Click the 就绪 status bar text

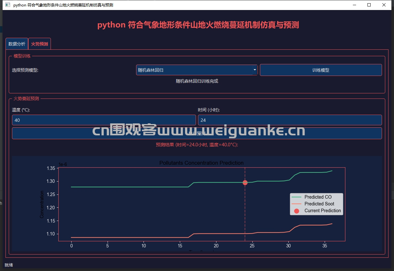click(9, 265)
